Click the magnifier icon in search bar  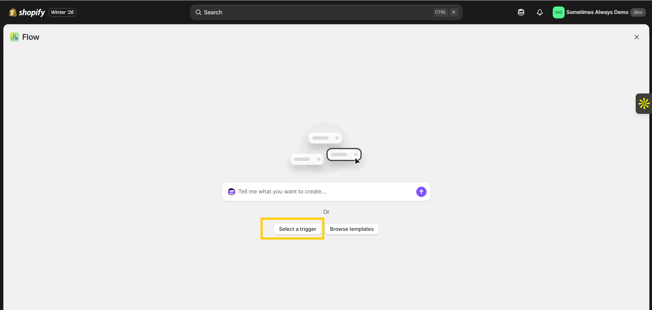[199, 12]
